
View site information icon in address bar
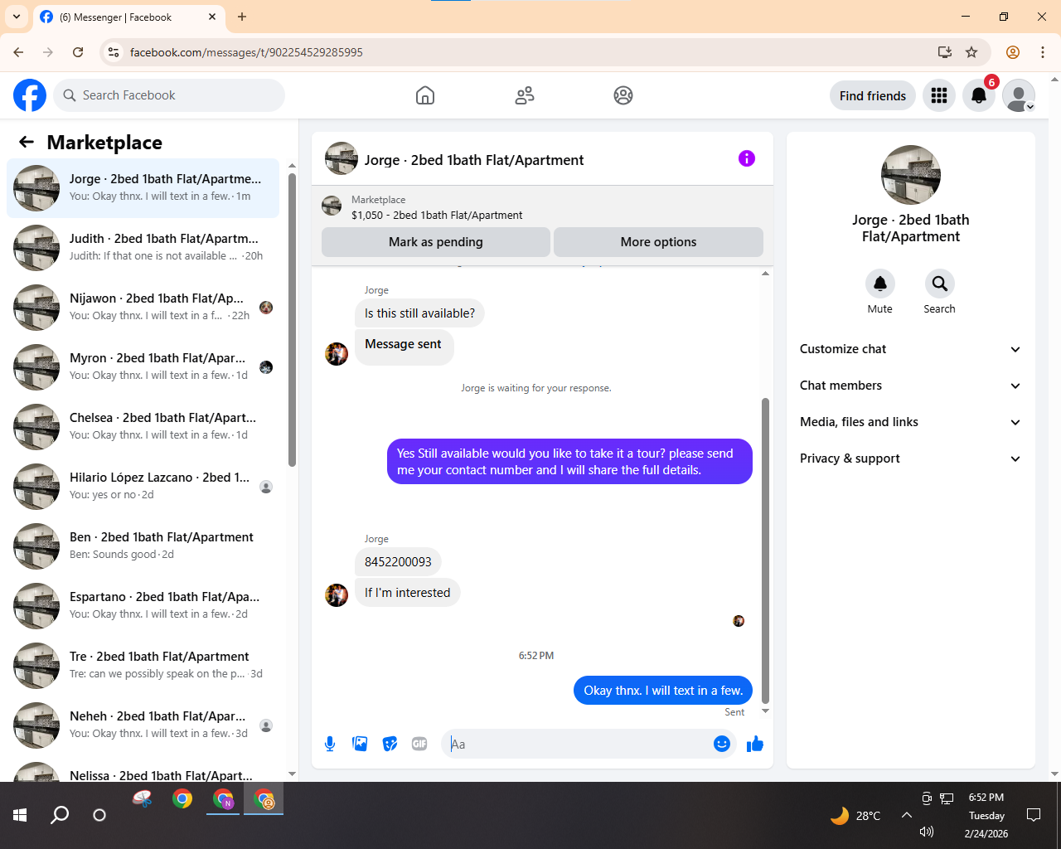pyautogui.click(x=114, y=52)
